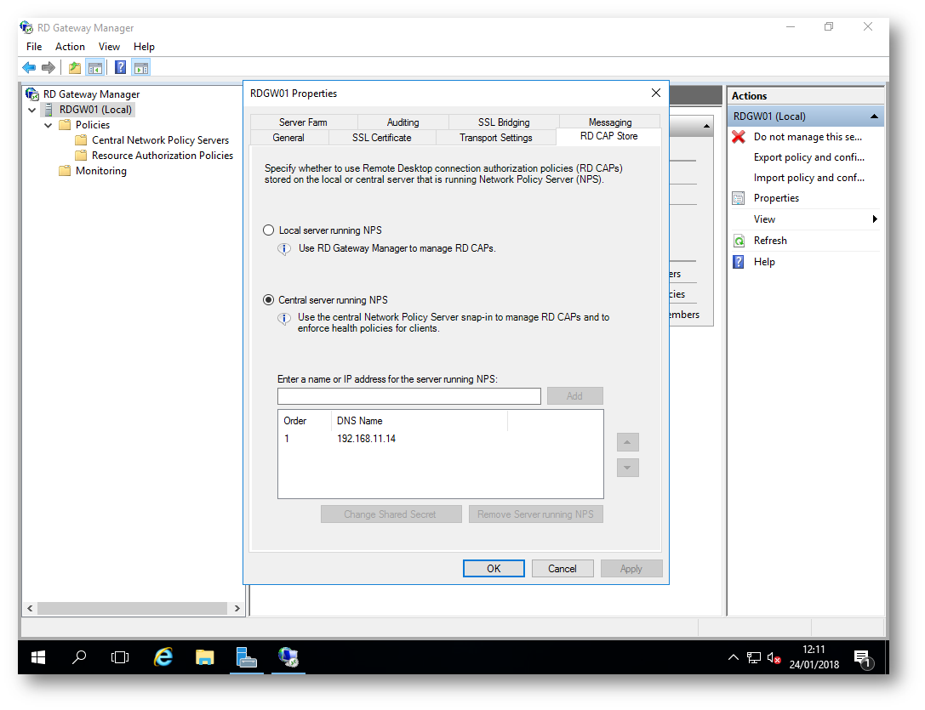The height and width of the screenshot is (710, 925).
Task: Launch Internet Explorer from taskbar
Action: point(163,657)
